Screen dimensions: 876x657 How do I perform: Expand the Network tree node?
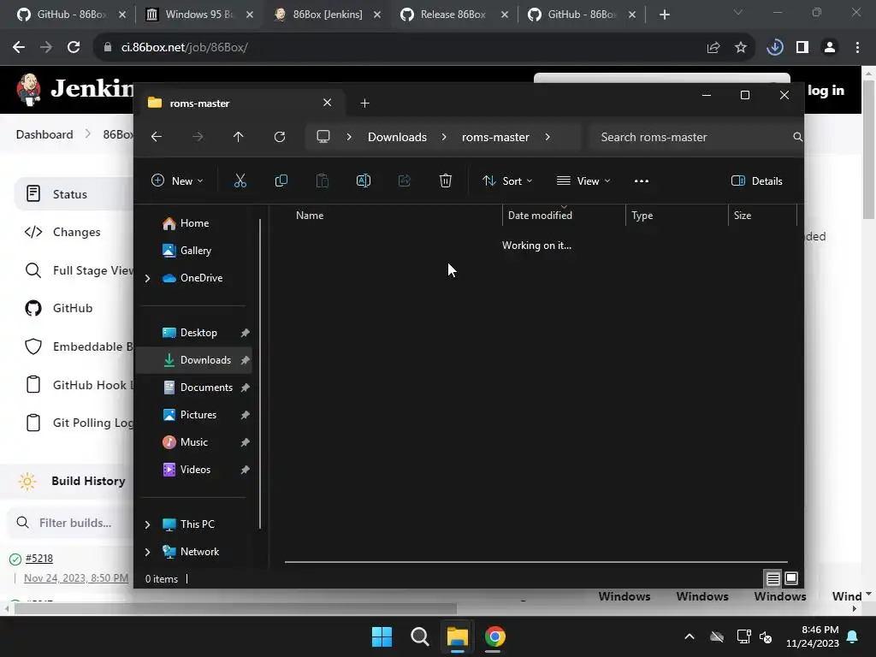click(x=147, y=552)
